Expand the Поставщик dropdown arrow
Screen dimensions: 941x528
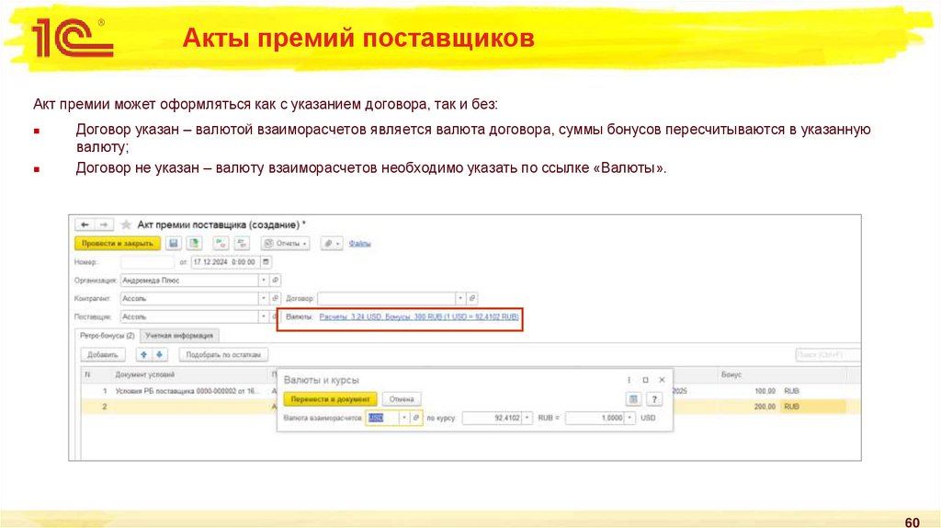[x=264, y=316]
